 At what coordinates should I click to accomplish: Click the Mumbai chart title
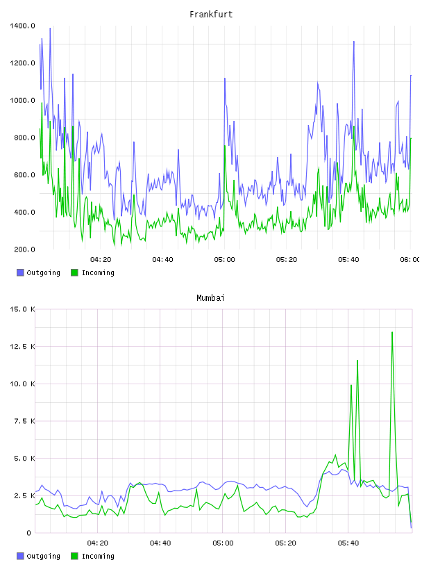[210, 298]
